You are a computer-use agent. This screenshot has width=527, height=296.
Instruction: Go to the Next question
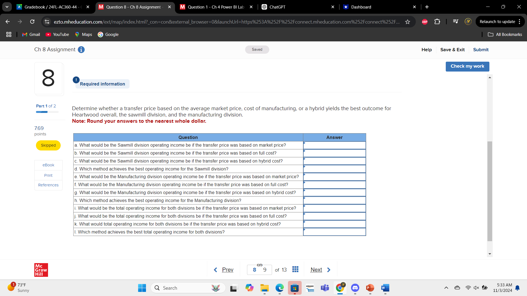pyautogui.click(x=316, y=269)
